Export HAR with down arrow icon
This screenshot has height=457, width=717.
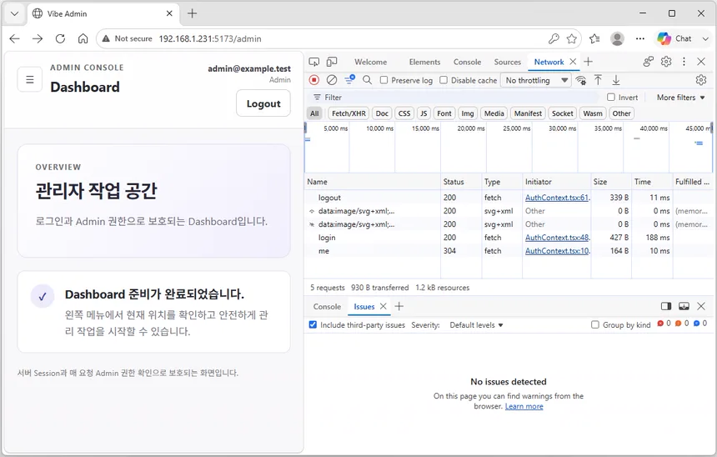616,80
